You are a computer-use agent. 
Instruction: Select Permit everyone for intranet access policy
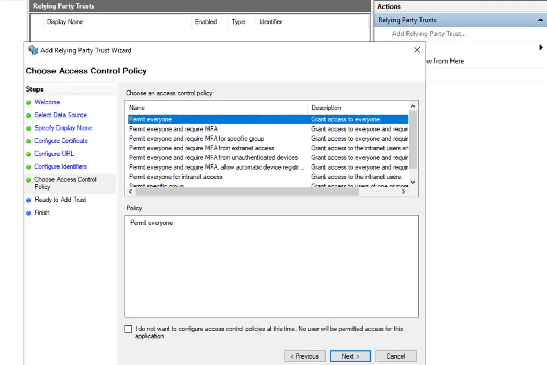tap(175, 177)
